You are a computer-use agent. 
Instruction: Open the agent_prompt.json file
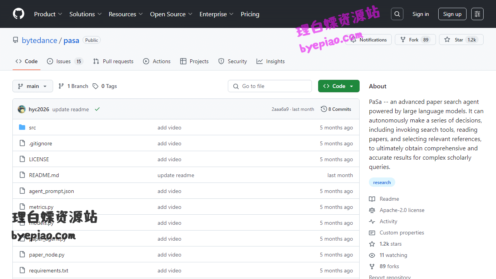52,191
